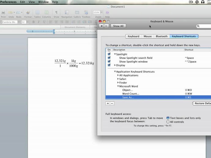Click the Undo icon in Word toolbar
This screenshot has width=211, height=158.
10,13
